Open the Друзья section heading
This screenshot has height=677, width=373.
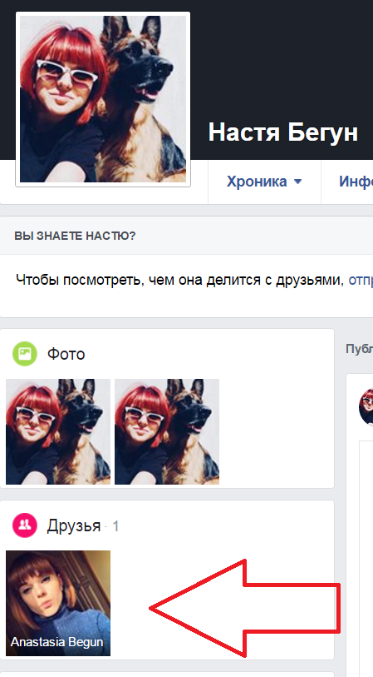click(74, 526)
